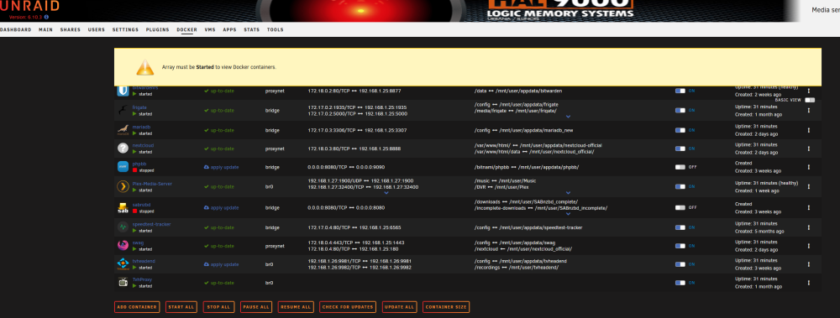Toggle TvhProxy autostart switch
Image resolution: width=840 pixels, height=318 pixels.
(680, 283)
